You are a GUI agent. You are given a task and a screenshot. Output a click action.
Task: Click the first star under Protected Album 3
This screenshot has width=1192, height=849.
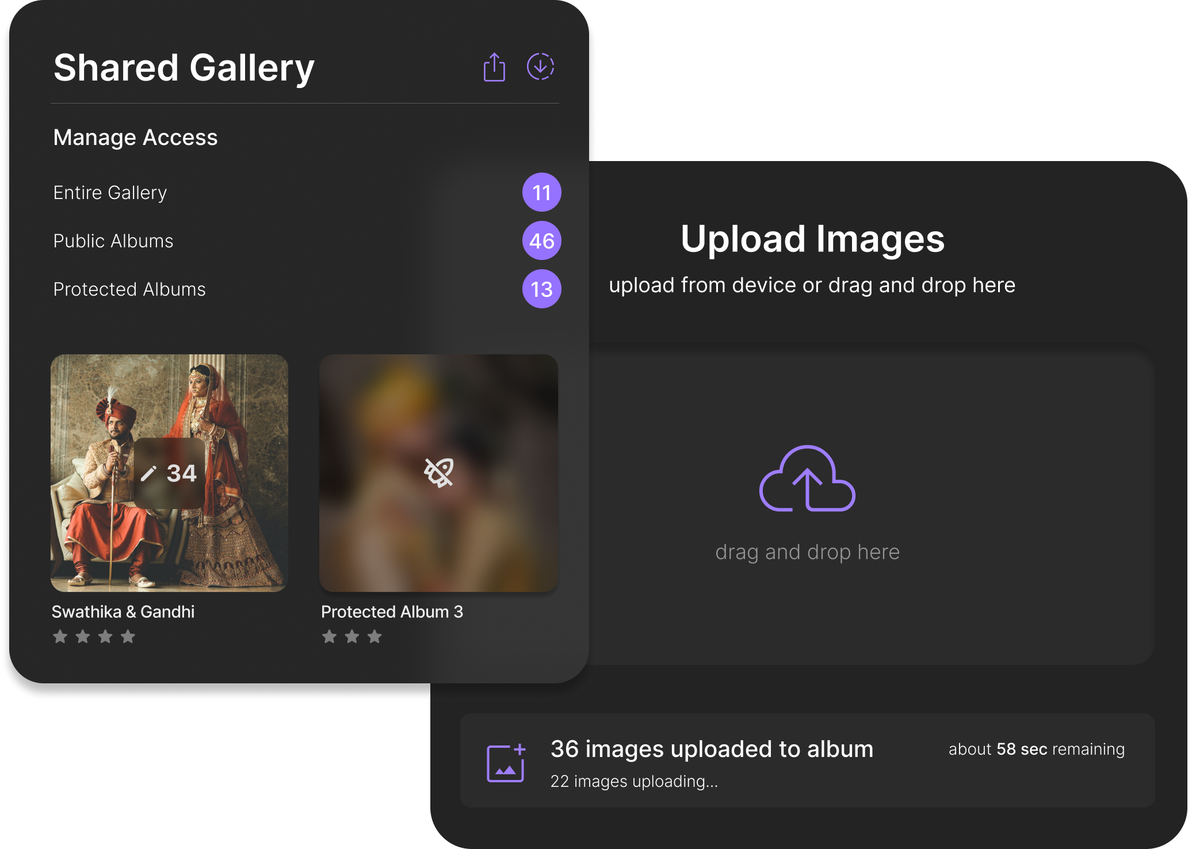point(329,637)
